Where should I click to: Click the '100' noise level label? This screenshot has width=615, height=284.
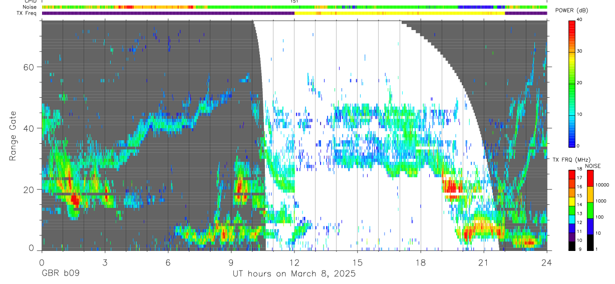pos(599,217)
